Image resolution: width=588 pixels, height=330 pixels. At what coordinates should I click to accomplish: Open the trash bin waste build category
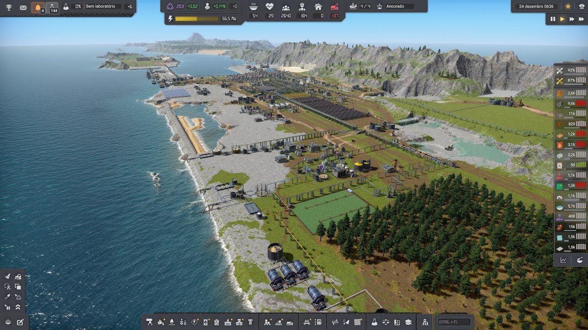(216, 322)
